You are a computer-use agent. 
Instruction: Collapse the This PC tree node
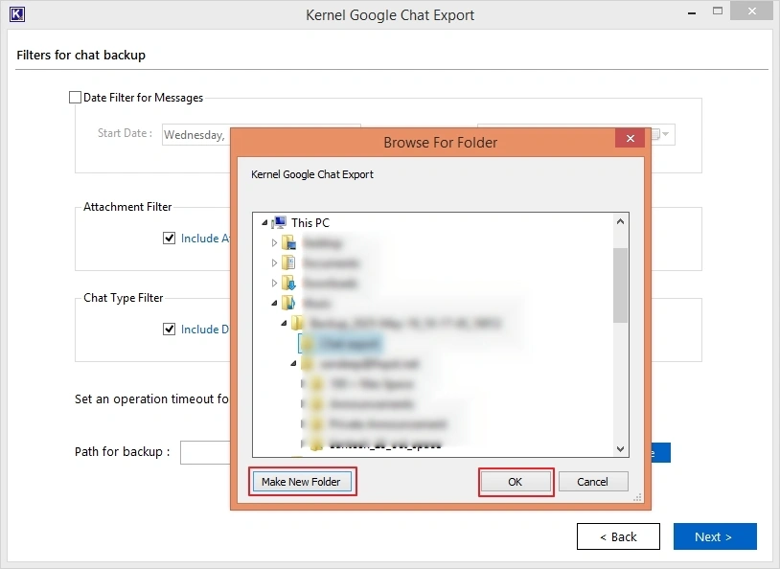tap(264, 223)
